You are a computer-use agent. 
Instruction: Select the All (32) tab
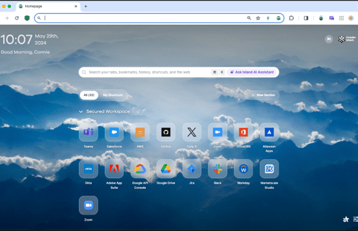click(89, 95)
